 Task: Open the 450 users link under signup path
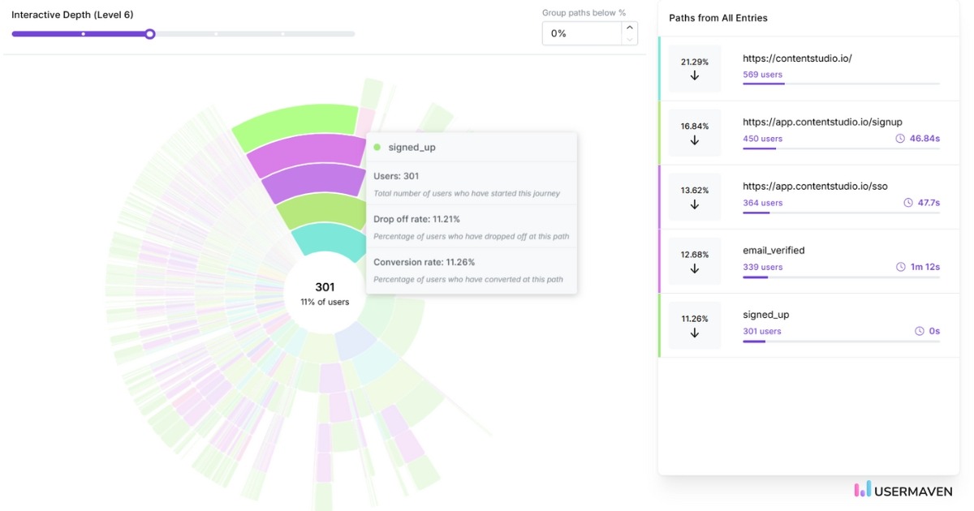(761, 138)
